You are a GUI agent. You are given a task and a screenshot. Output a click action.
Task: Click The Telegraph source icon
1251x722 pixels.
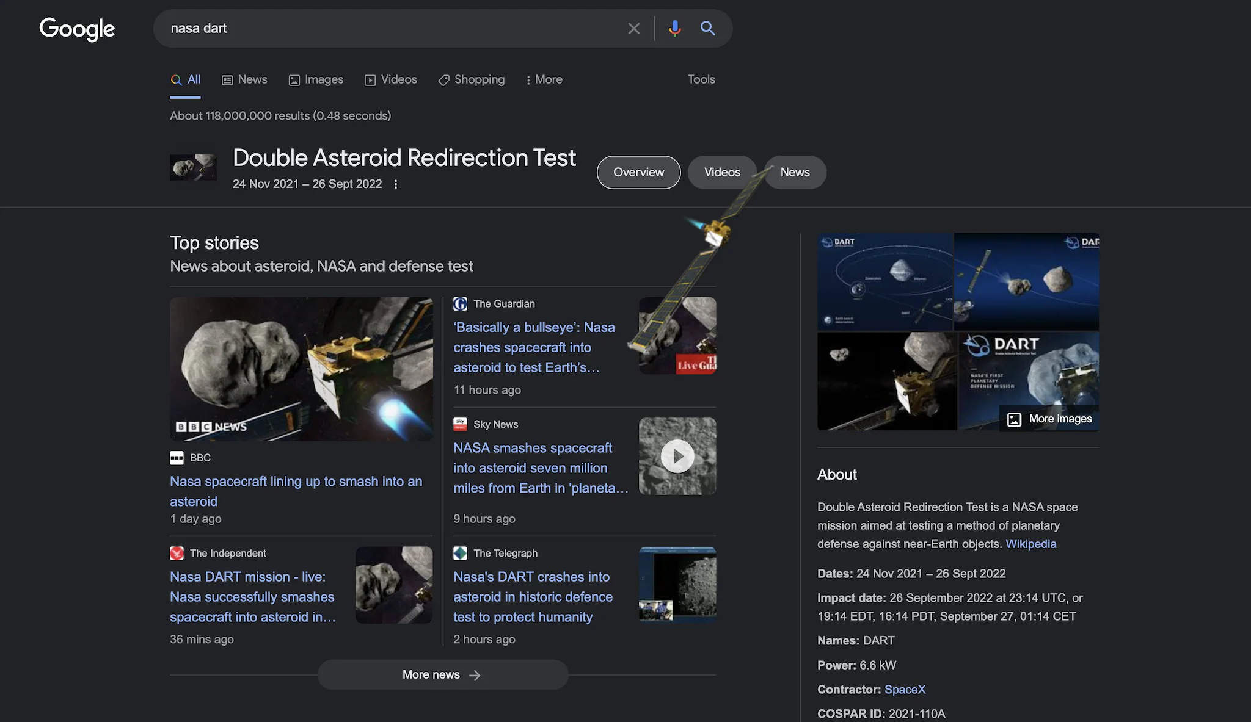click(460, 554)
